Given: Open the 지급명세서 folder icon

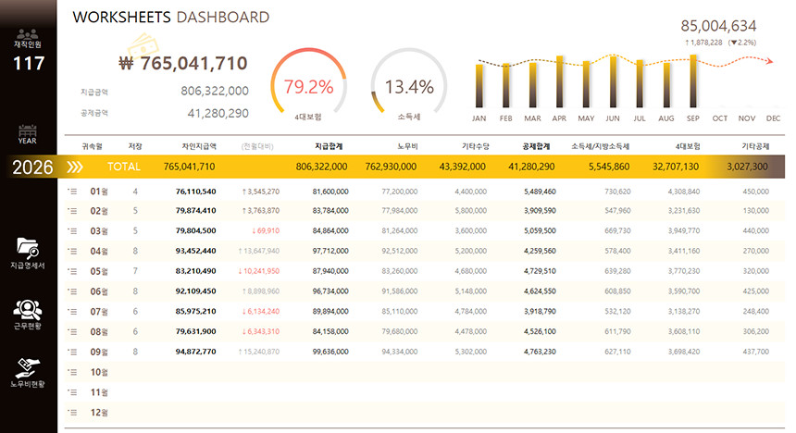Looking at the screenshot, I should tap(28, 246).
